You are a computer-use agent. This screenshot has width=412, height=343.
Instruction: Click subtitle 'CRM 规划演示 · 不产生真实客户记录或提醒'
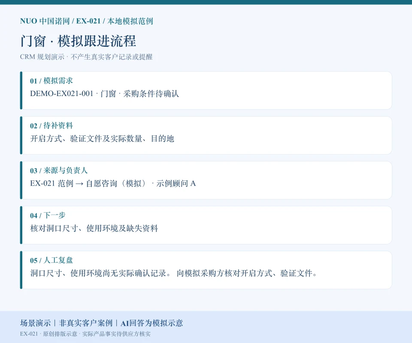tap(86, 57)
